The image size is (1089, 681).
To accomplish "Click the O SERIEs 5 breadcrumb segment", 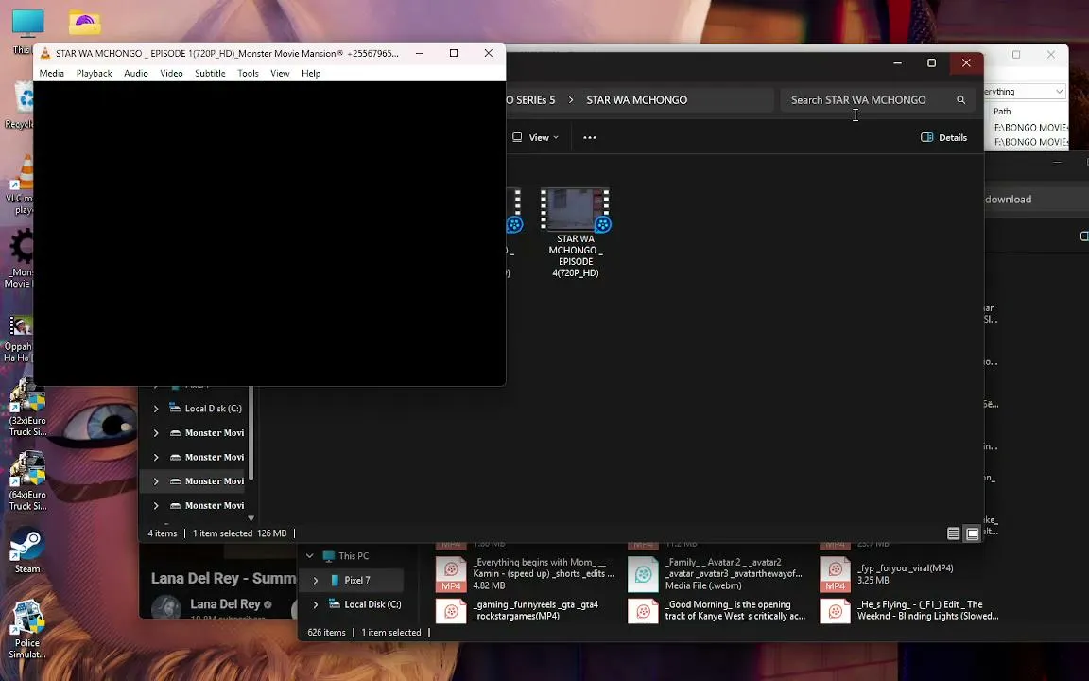I will click(530, 100).
